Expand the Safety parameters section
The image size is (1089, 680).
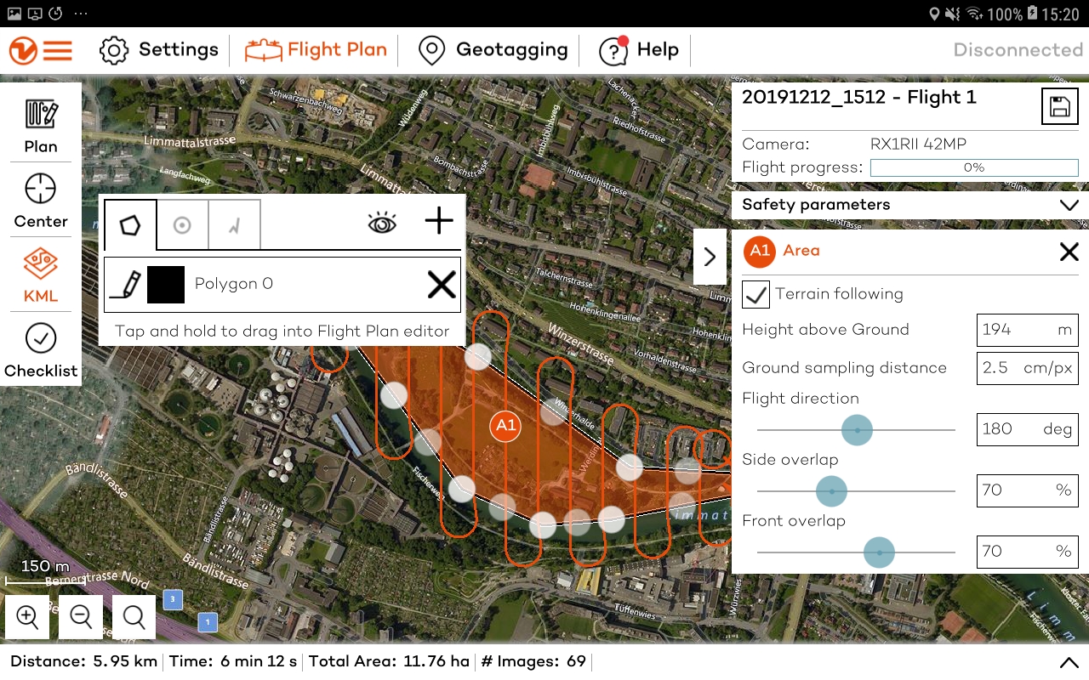coord(1069,205)
